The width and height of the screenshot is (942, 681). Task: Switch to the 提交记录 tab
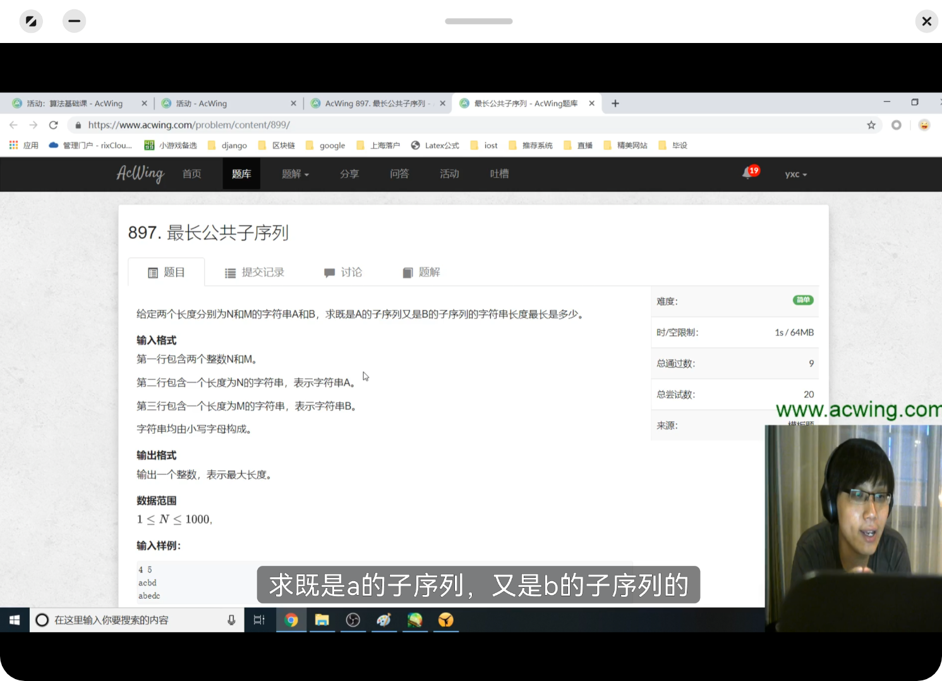coord(255,272)
